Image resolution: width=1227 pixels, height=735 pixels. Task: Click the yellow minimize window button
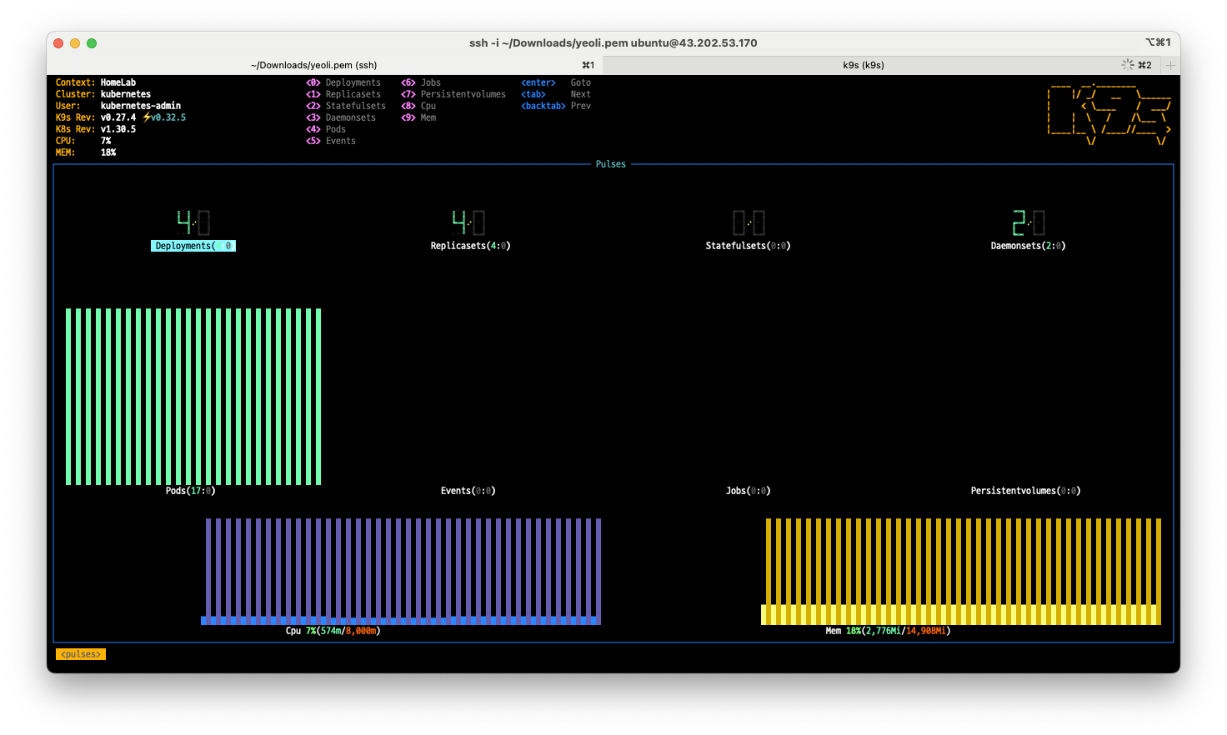pyautogui.click(x=75, y=43)
